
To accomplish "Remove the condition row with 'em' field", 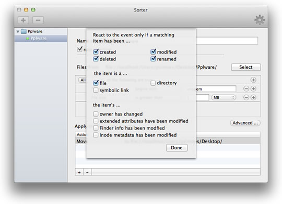I will point(246,88).
